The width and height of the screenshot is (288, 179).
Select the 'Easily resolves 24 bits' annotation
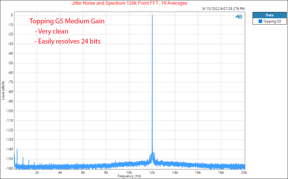coord(69,41)
